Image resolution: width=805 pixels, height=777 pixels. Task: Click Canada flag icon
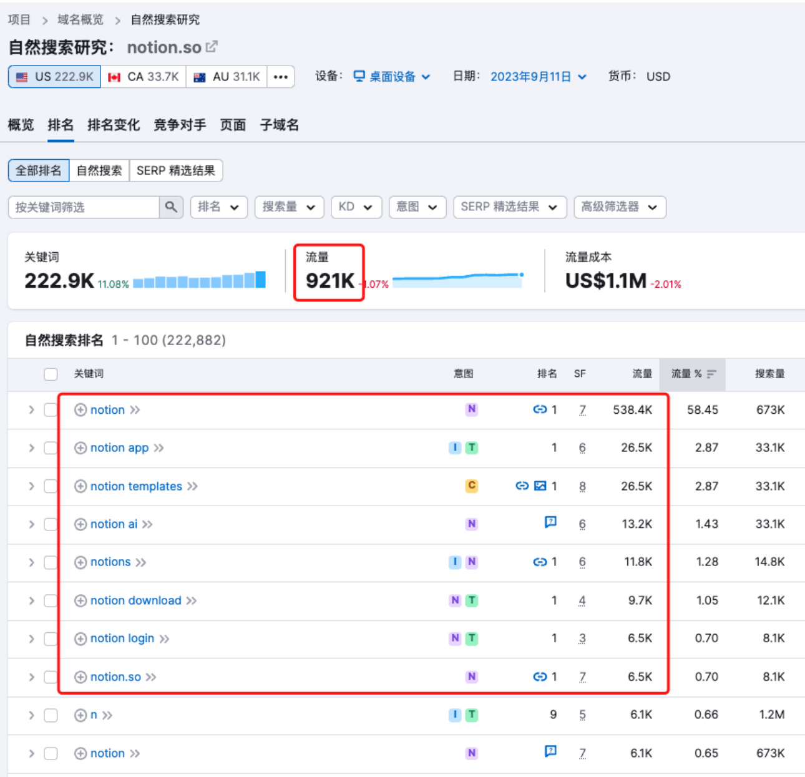114,77
